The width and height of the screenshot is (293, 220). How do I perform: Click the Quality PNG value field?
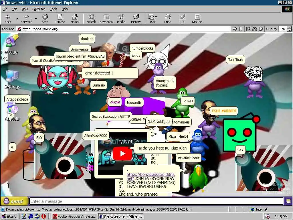283,29
